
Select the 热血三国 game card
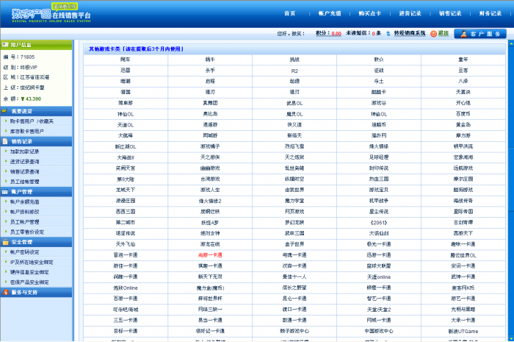pyautogui.click(x=379, y=179)
